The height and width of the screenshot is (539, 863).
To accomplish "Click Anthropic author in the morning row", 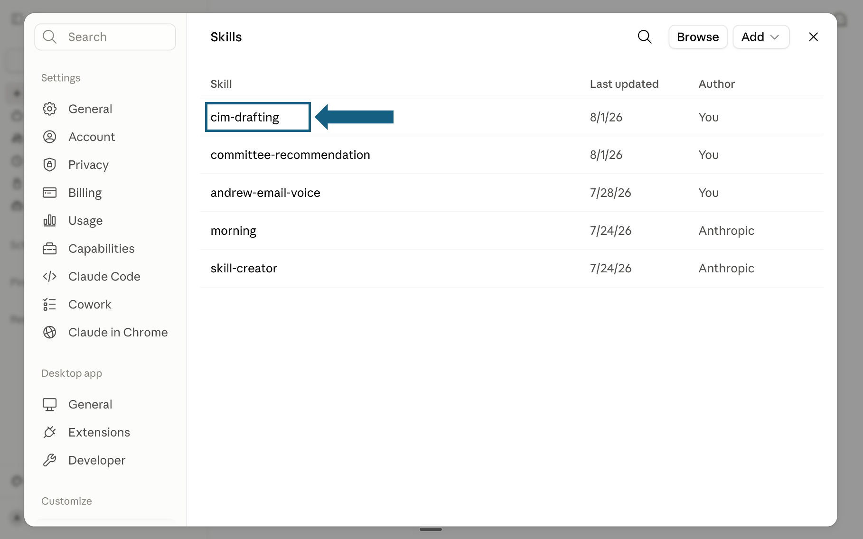I will (726, 231).
